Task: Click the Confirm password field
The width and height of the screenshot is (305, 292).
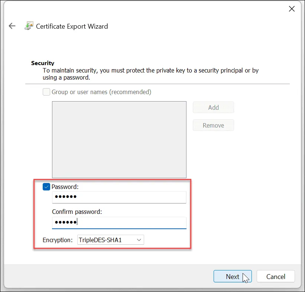Action: (119, 223)
